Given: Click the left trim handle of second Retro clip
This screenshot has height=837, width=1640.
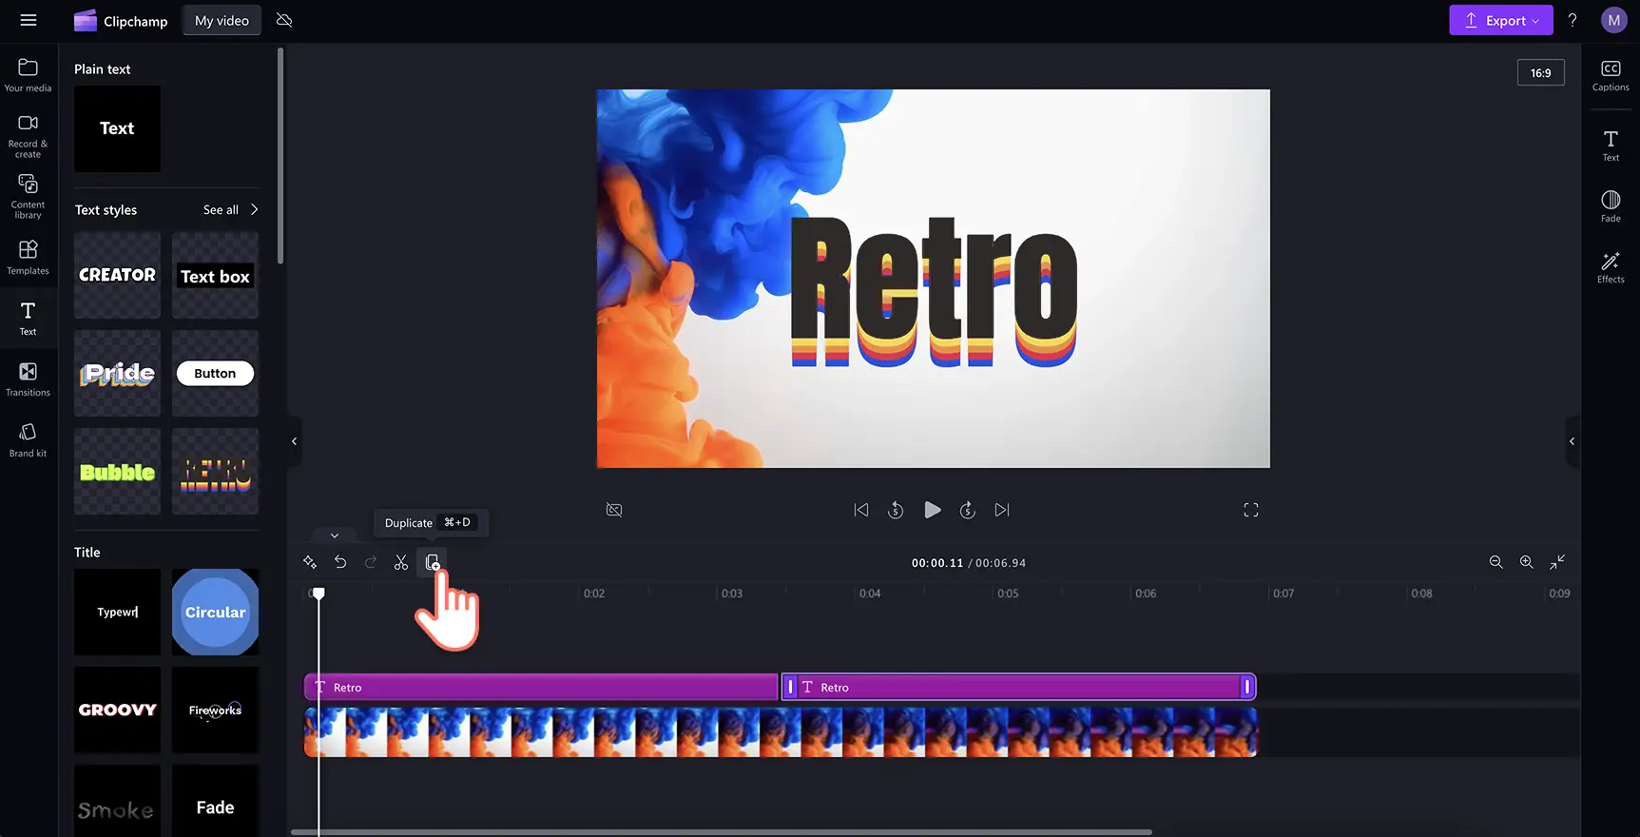Looking at the screenshot, I should (790, 687).
